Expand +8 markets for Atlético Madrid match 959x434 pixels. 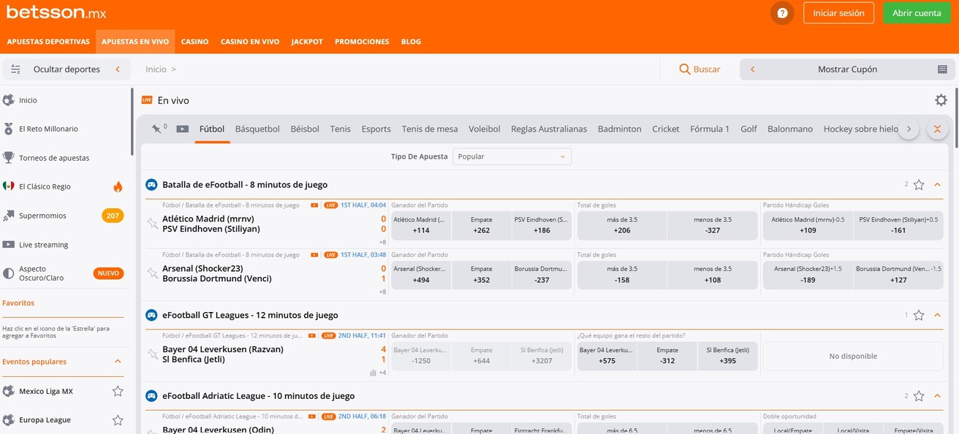(x=382, y=243)
